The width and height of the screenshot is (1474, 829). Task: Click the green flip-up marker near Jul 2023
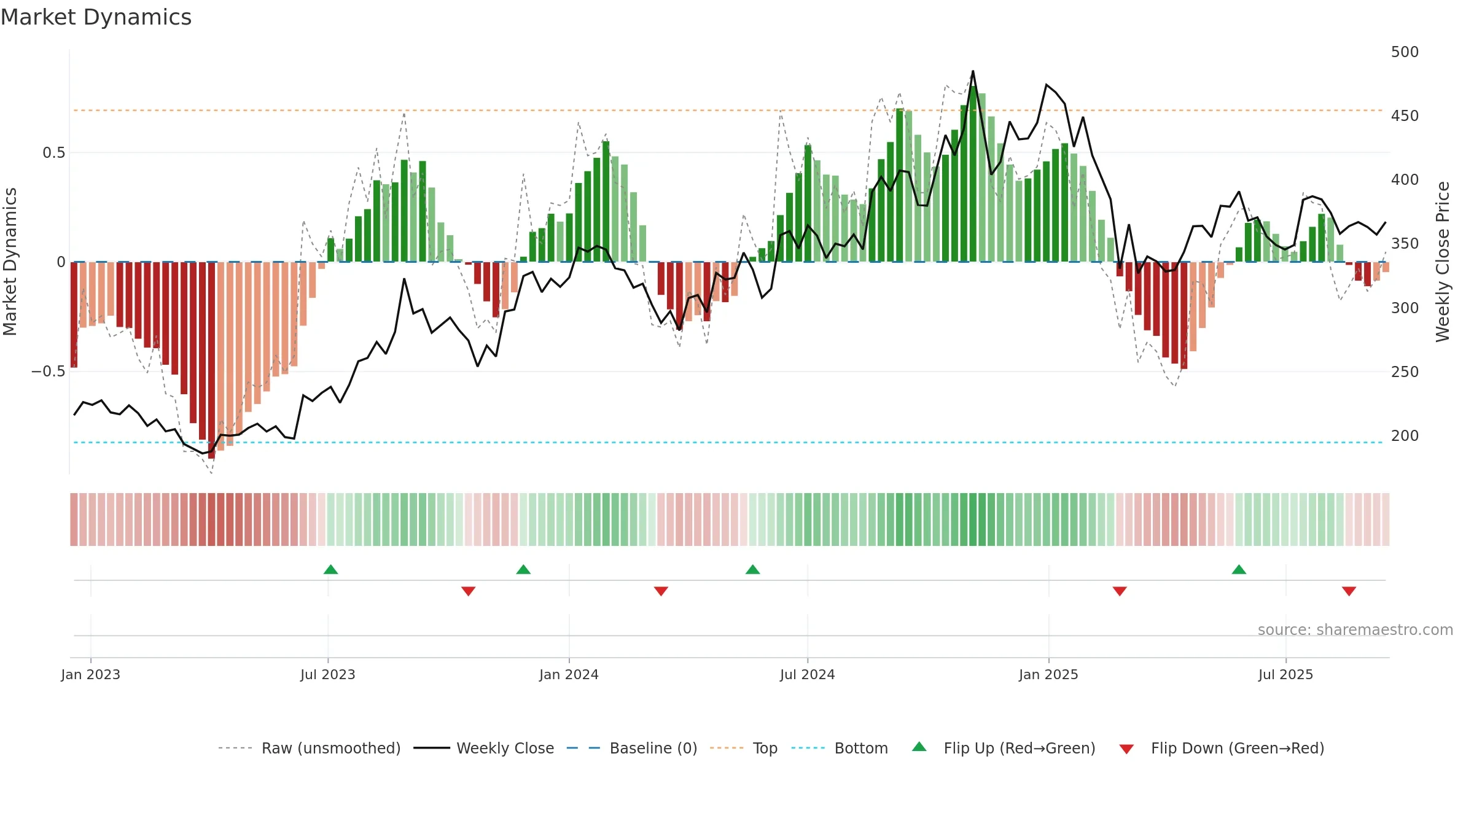[x=330, y=569]
